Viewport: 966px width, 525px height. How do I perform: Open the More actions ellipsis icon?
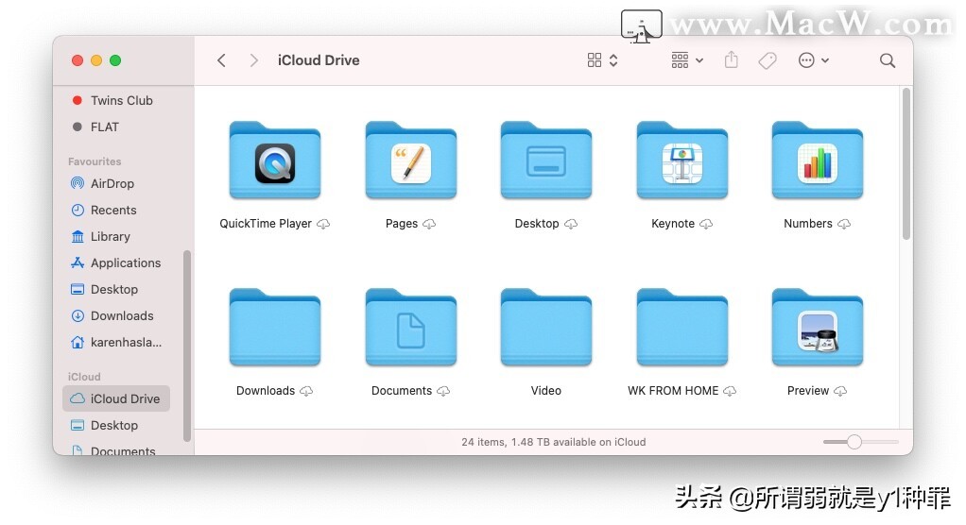(806, 60)
